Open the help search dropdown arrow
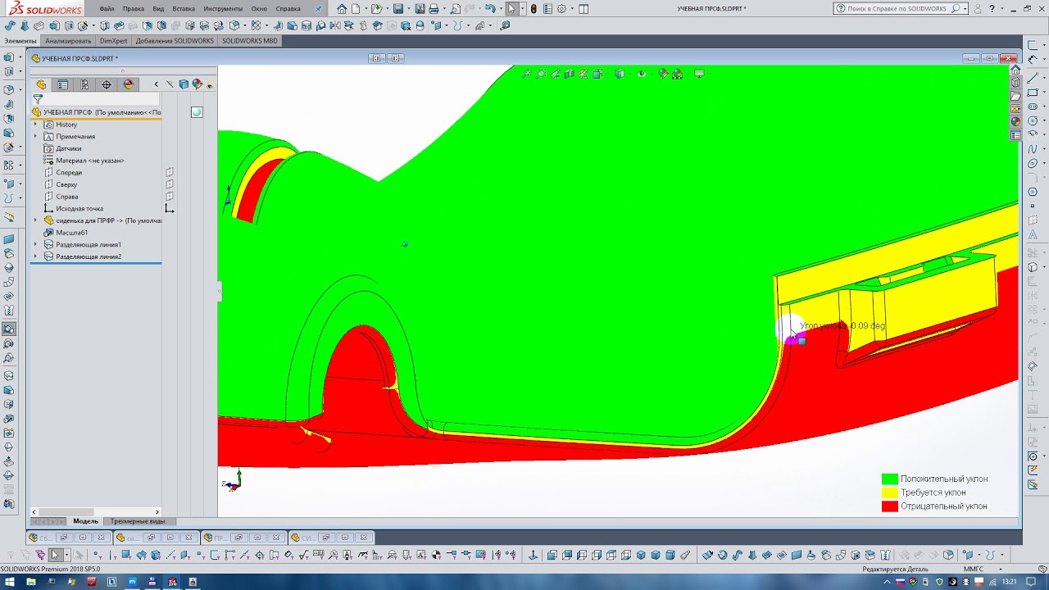The image size is (1049, 590). coord(965,8)
